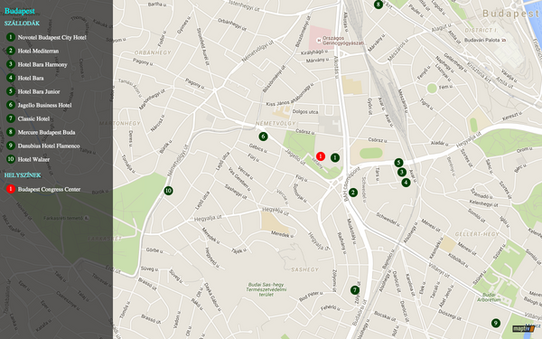Click green map marker 3 on the map

click(401, 172)
